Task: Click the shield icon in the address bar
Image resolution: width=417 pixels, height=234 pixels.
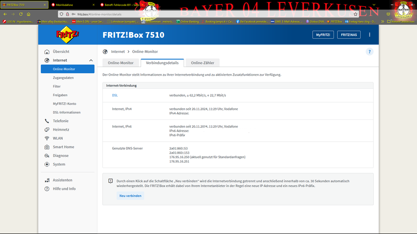Action: (x=61, y=14)
